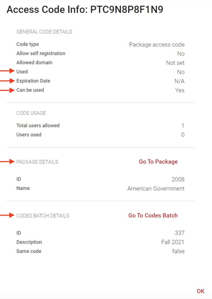Click the red arrow beside Expiration Date
The width and height of the screenshot is (212, 299).
click(7, 81)
